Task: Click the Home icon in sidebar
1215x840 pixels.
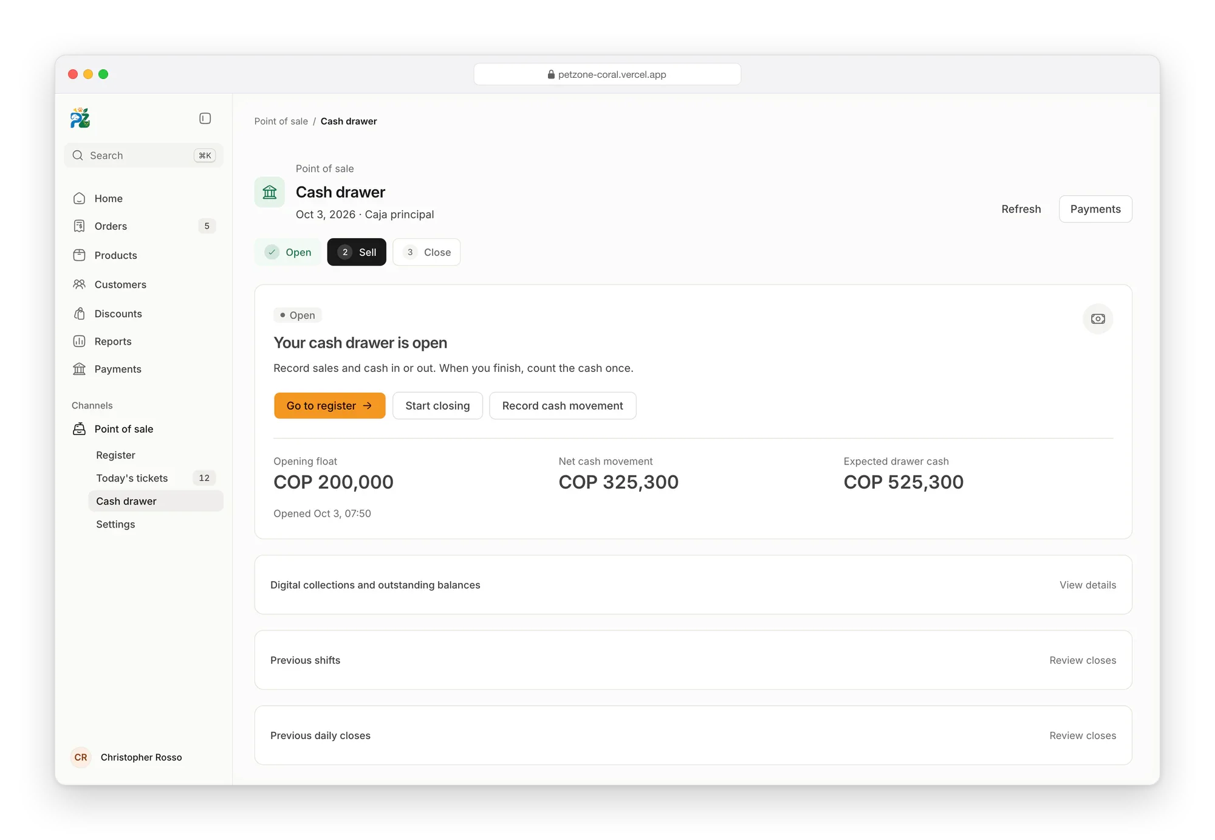Action: [x=79, y=199]
